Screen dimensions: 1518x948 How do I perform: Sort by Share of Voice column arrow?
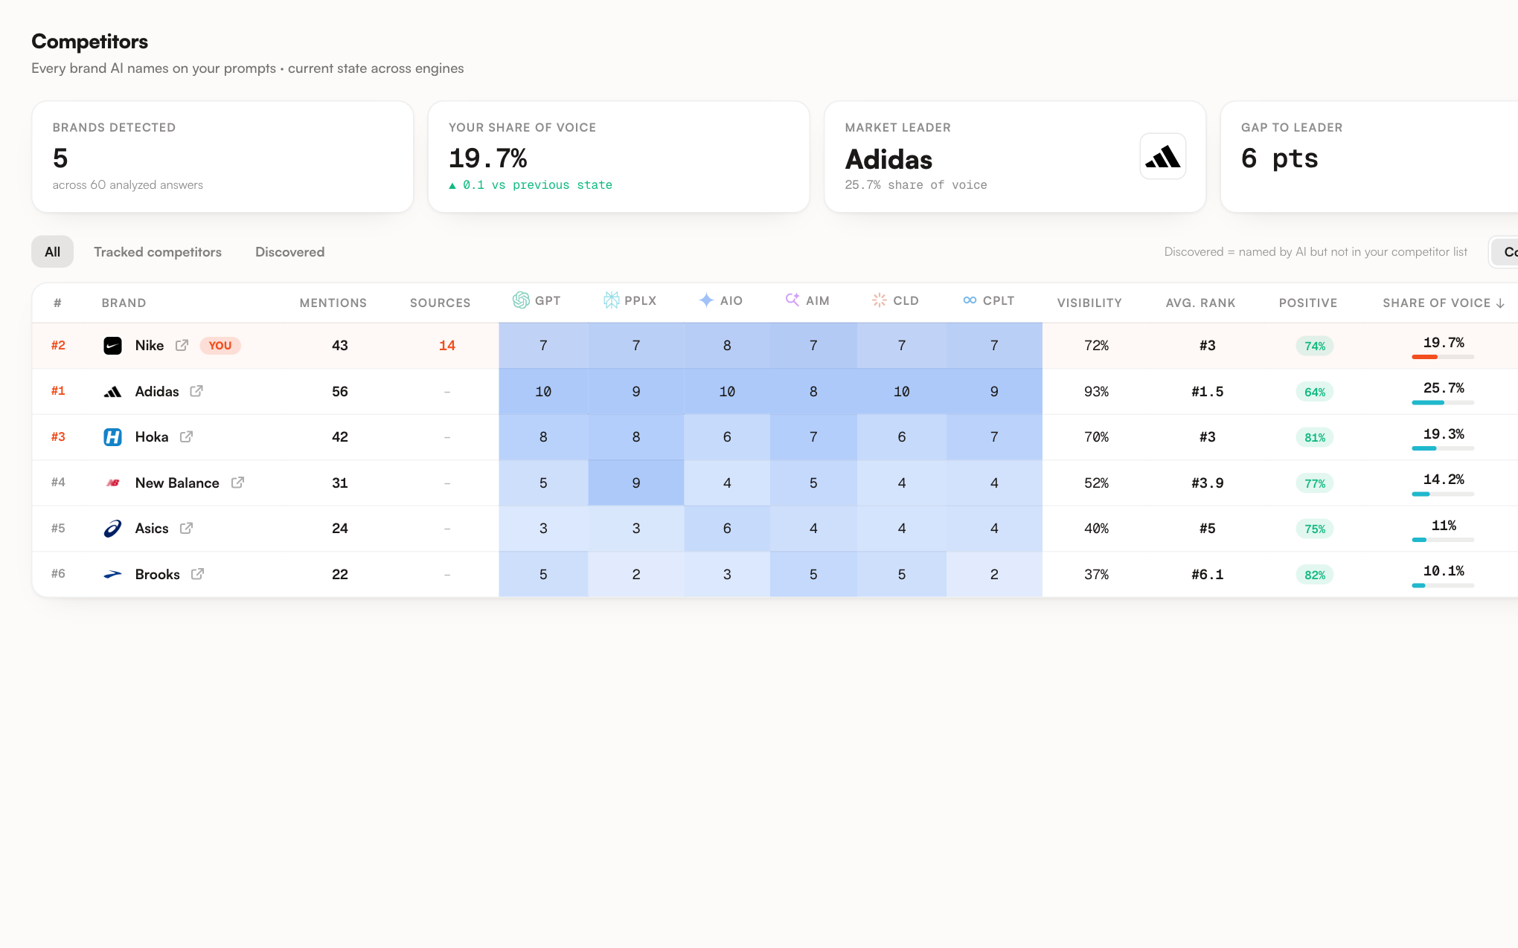(1500, 303)
